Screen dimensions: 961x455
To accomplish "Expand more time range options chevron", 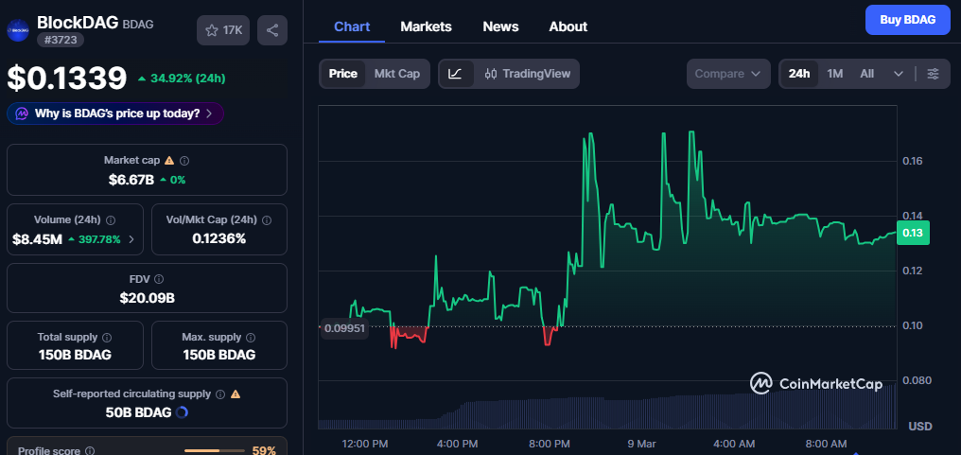I will click(899, 74).
